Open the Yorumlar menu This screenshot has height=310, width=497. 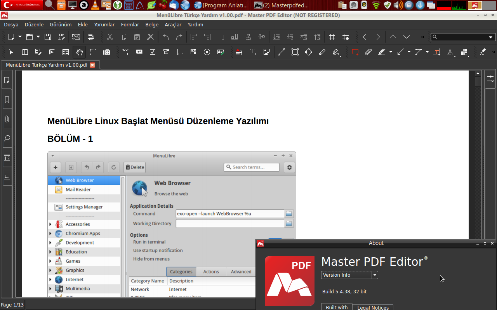pyautogui.click(x=104, y=24)
